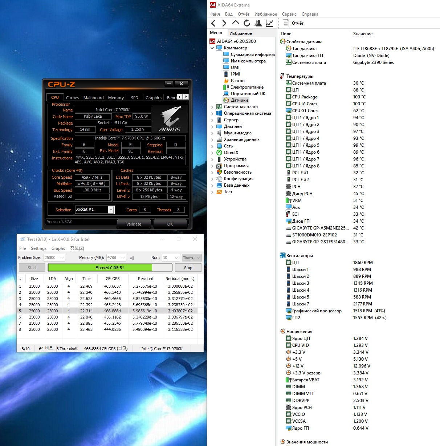Open the Socket #1 selection dropdown
The width and height of the screenshot is (440, 446).
(111, 210)
